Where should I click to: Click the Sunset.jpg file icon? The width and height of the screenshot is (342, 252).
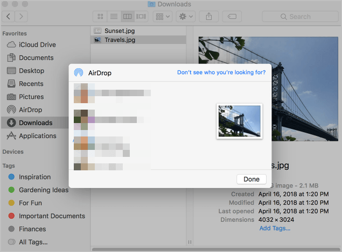(97, 31)
